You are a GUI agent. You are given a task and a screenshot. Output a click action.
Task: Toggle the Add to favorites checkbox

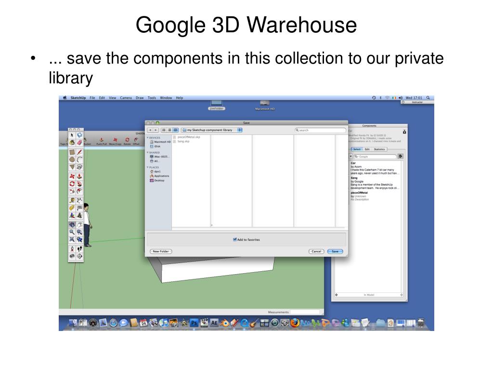(x=234, y=239)
